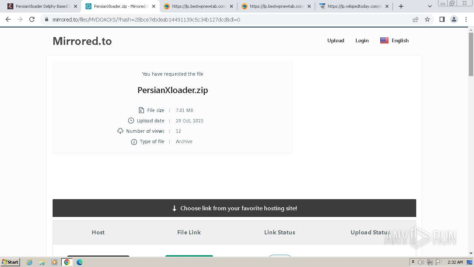The image size is (474, 267).
Task: Open the tab search dropdown arrow
Action: coord(430,6)
